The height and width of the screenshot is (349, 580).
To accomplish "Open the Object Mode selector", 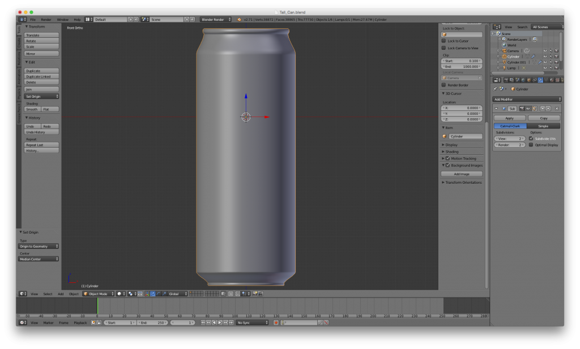I will (x=99, y=294).
